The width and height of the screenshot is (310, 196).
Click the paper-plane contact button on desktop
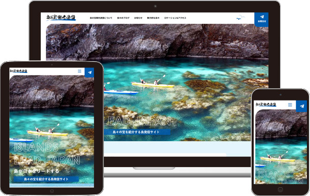261,19
